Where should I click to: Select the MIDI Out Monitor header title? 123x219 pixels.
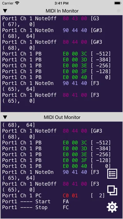point(62,117)
